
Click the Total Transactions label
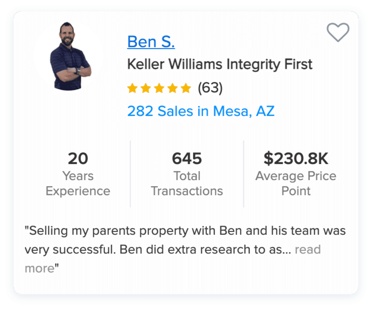187,183
